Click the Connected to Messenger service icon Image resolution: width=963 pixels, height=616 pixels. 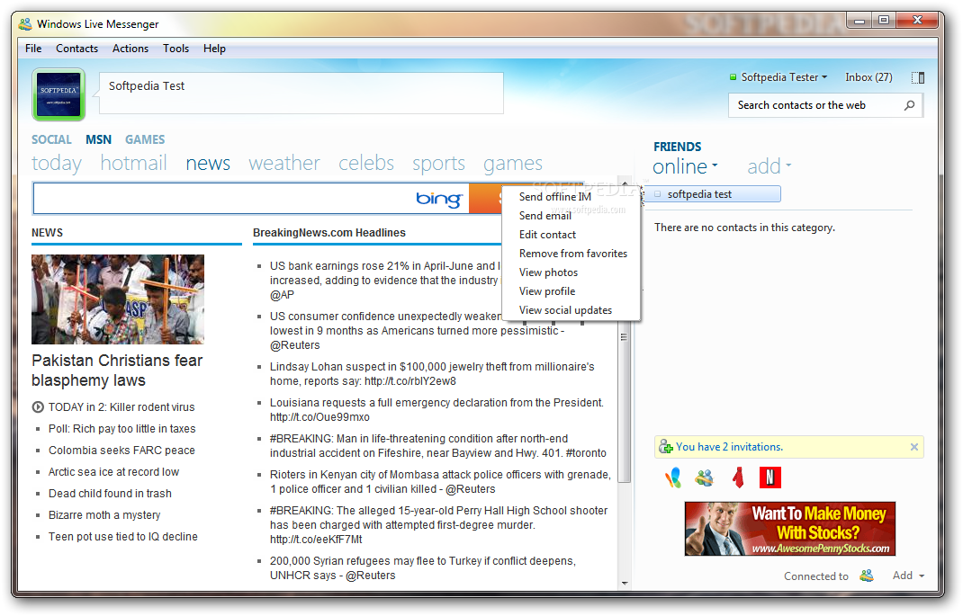(x=867, y=576)
